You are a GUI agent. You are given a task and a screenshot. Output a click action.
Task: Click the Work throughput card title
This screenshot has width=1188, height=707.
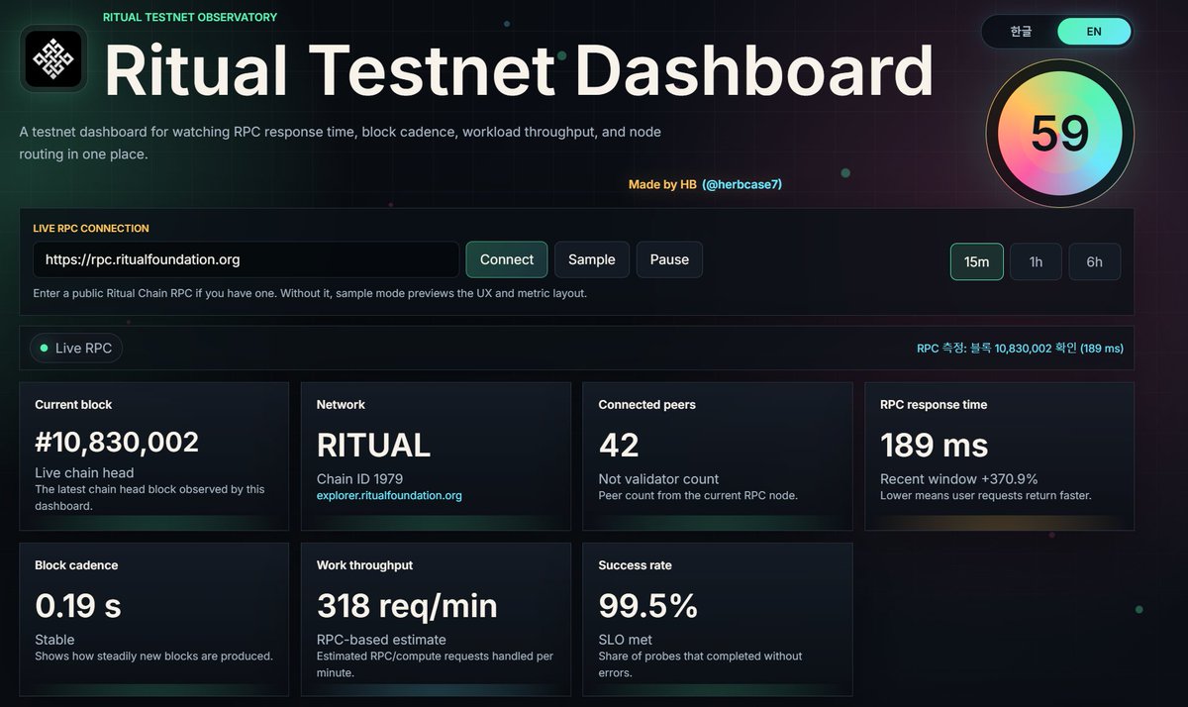pyautogui.click(x=364, y=565)
